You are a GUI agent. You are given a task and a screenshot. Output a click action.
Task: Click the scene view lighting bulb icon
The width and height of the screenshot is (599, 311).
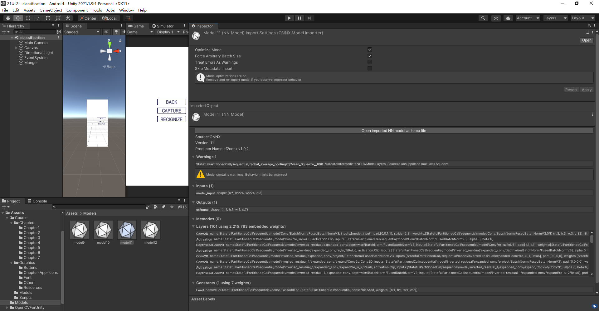116,32
